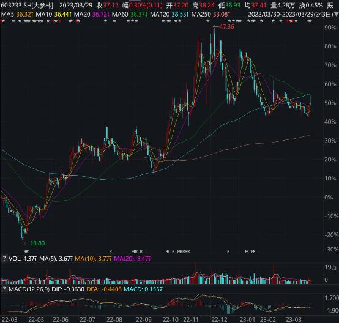Select the MA120 38.53 indicator label
This screenshot has width=339, height=323.
[169, 15]
